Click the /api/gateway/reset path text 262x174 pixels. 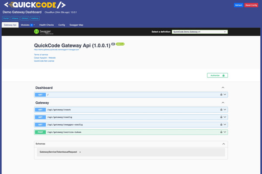pos(59,110)
